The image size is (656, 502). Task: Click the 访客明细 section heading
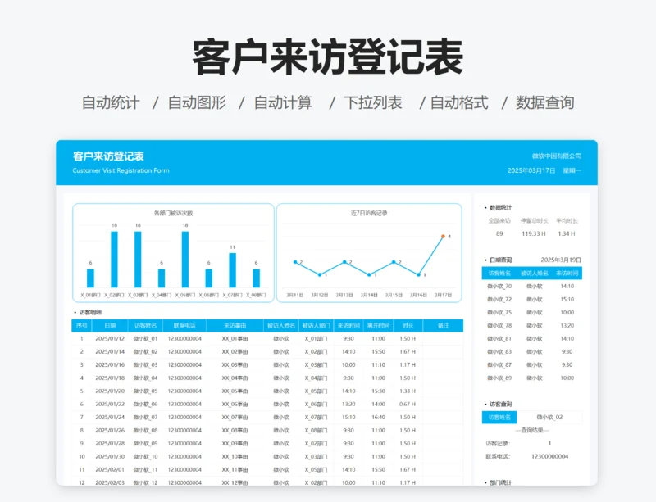tap(90, 312)
